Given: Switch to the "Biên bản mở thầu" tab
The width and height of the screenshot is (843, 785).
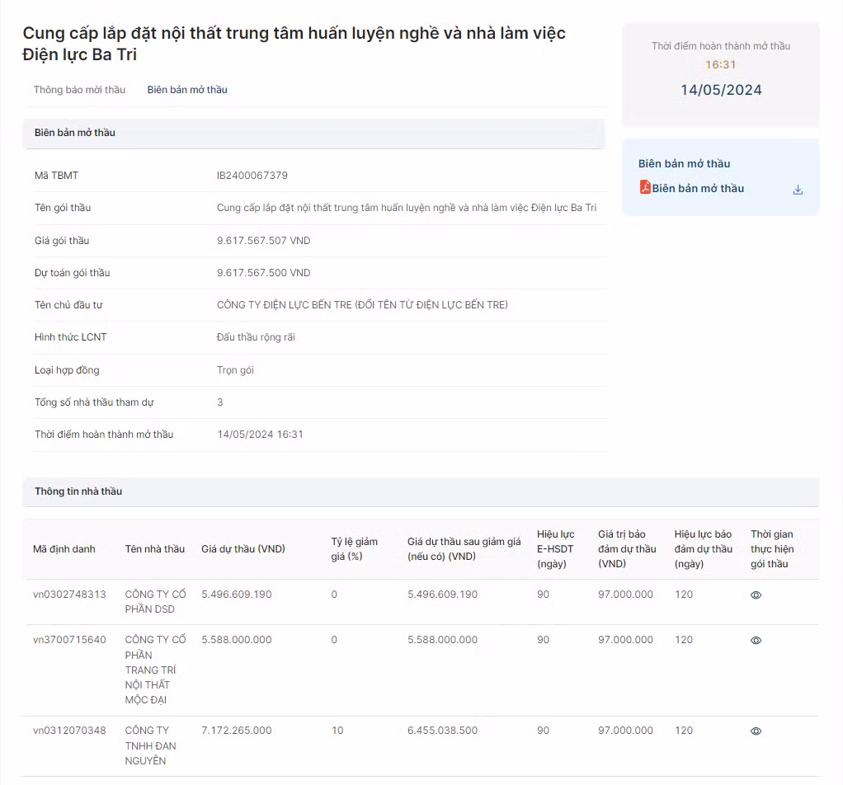Looking at the screenshot, I should (x=187, y=90).
